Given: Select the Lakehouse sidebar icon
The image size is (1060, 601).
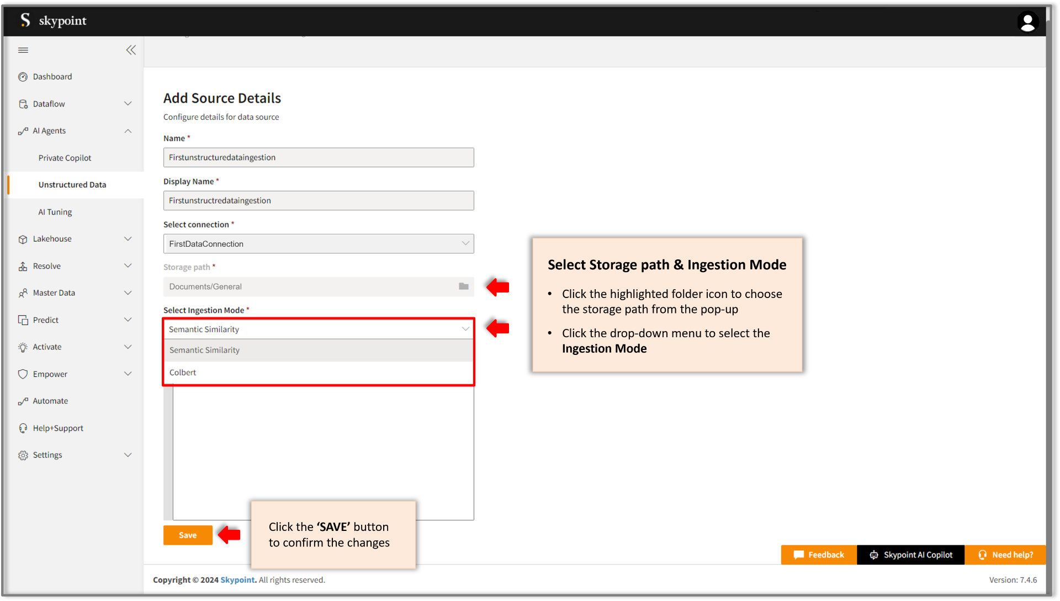Looking at the screenshot, I should (23, 238).
